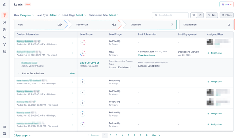The width and height of the screenshot is (237, 138).
Task: Open the settings gear in sidebar
Action: [5, 127]
